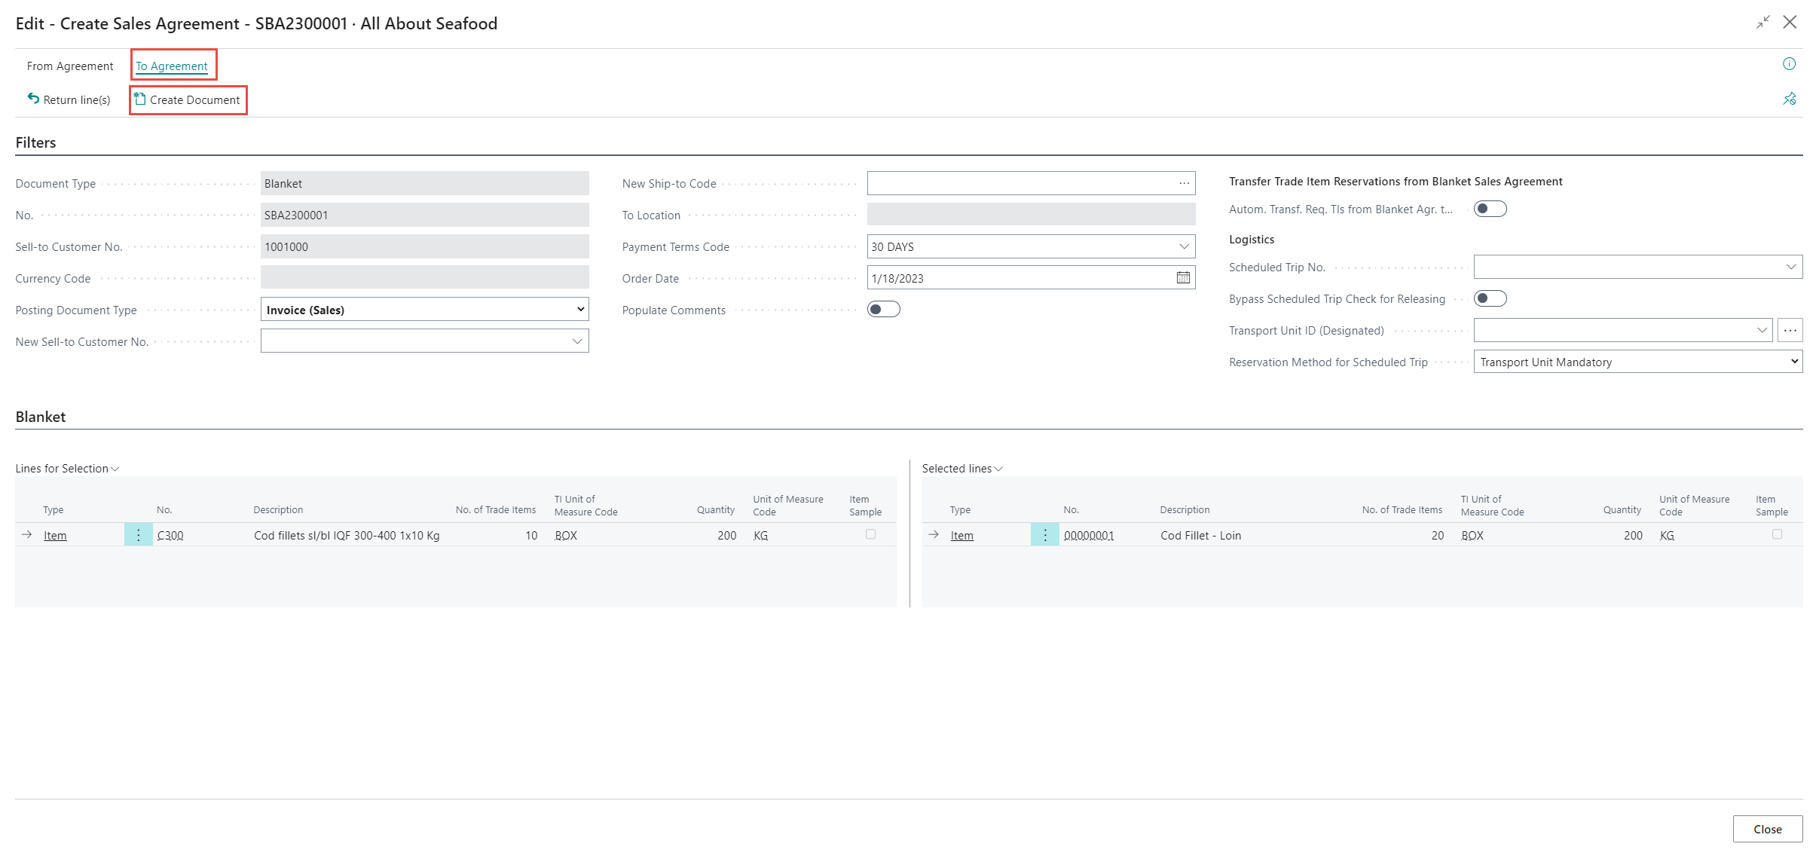Open the info icon in header
This screenshot has width=1819, height=856.
(1789, 64)
